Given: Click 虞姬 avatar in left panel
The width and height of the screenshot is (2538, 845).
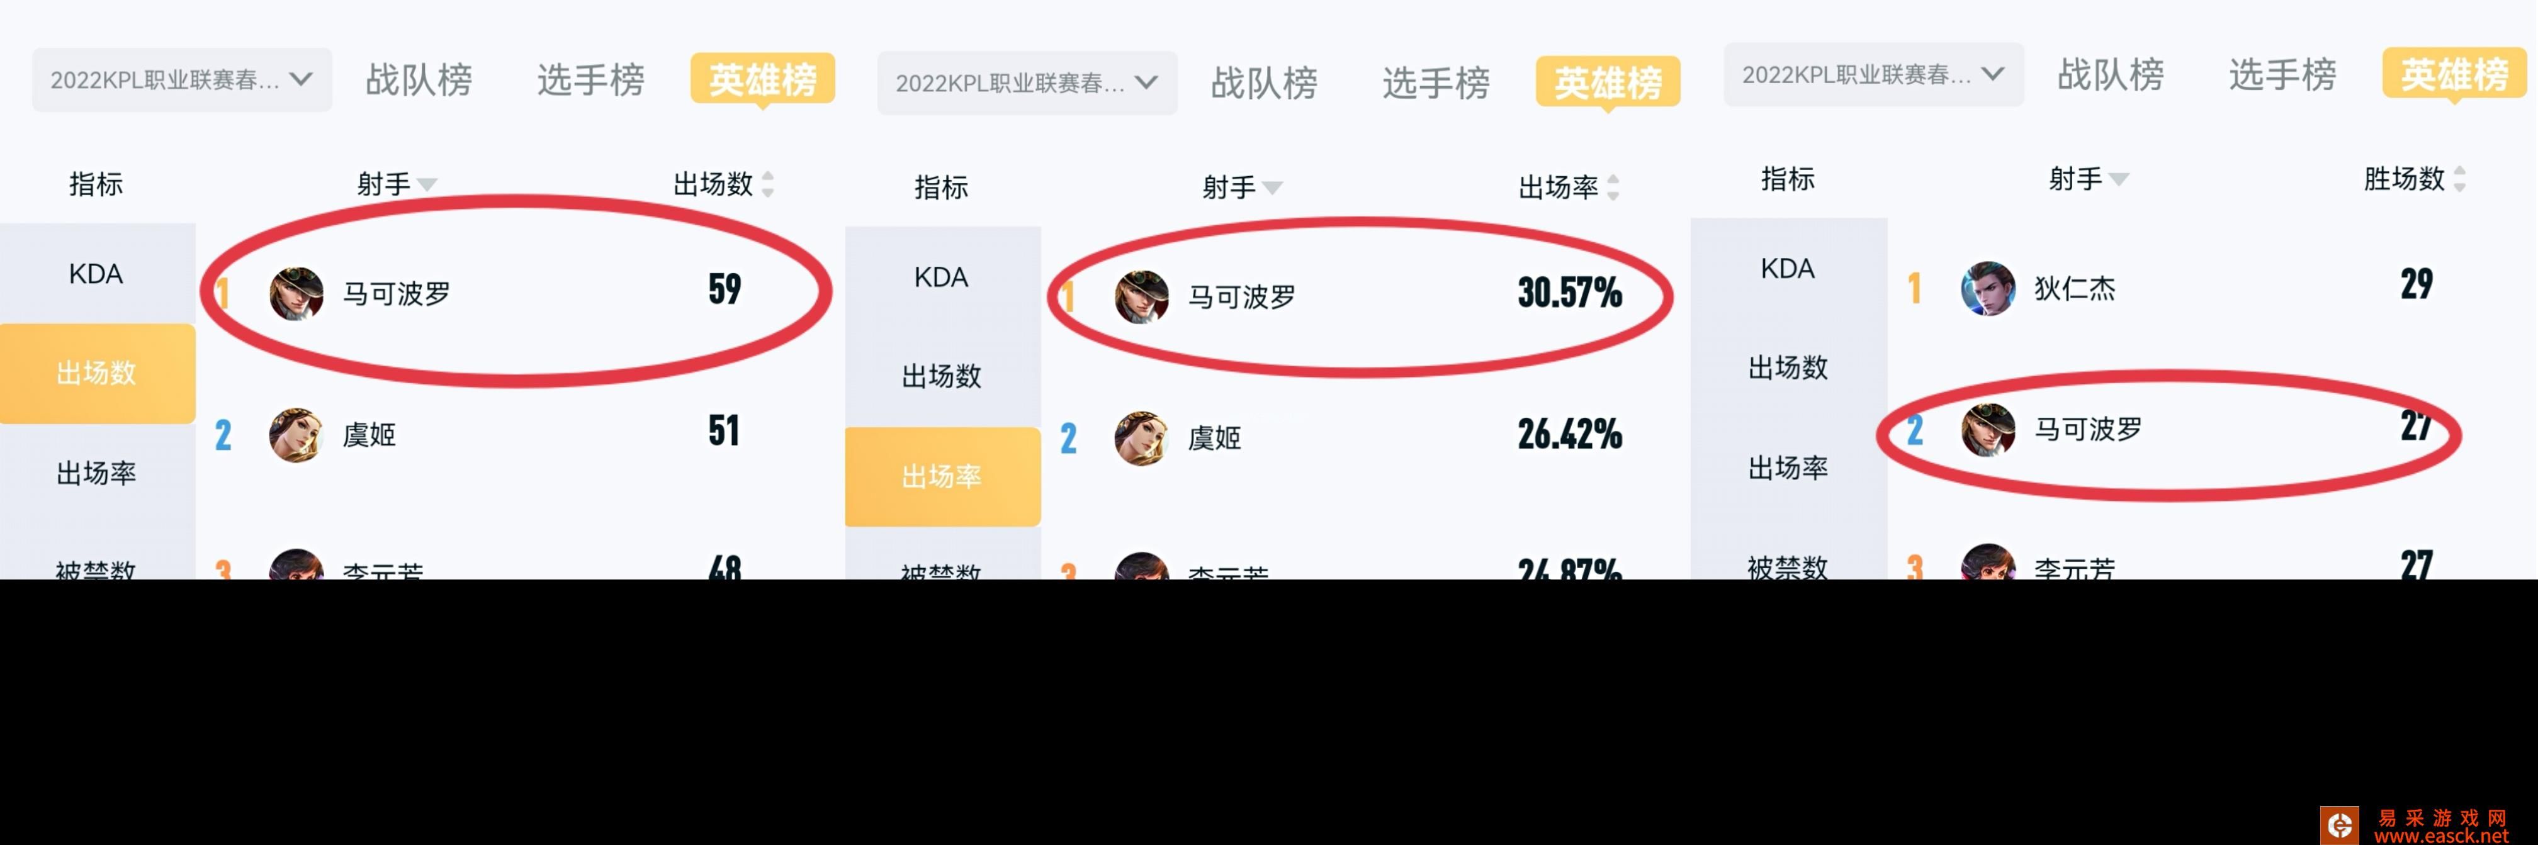Looking at the screenshot, I should pos(296,434).
